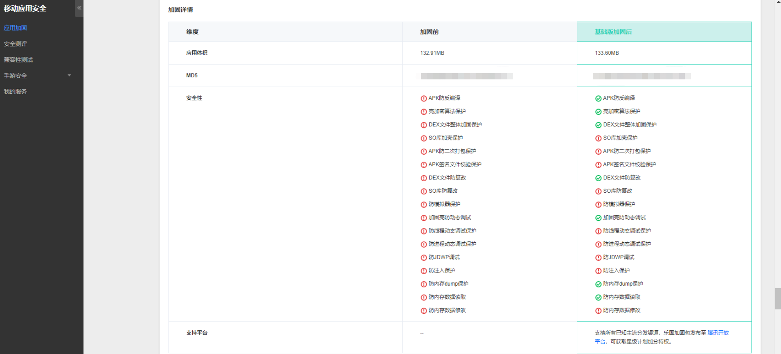781x354 pixels.
Task: Click warning icon beside APK签名文件校验保护 under 加固前
Action: [424, 165]
